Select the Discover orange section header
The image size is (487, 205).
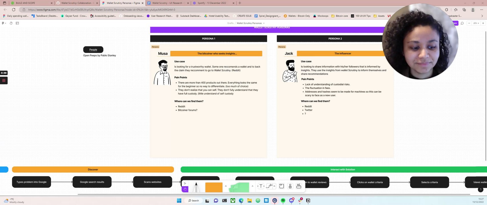(93, 169)
